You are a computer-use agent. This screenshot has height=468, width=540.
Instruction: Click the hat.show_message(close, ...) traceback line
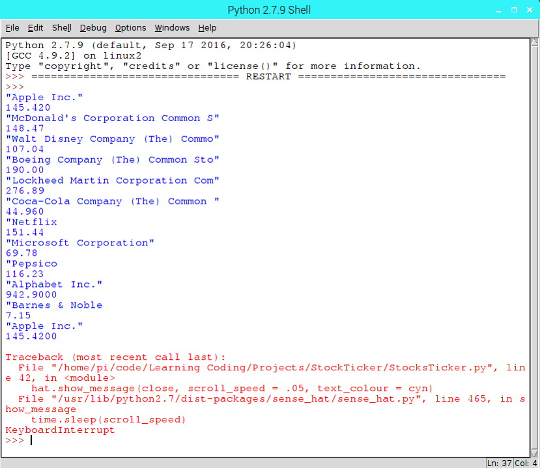(232, 388)
